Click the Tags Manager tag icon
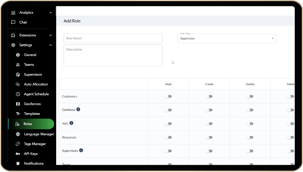Screen dimensions: 303x172 18,144
